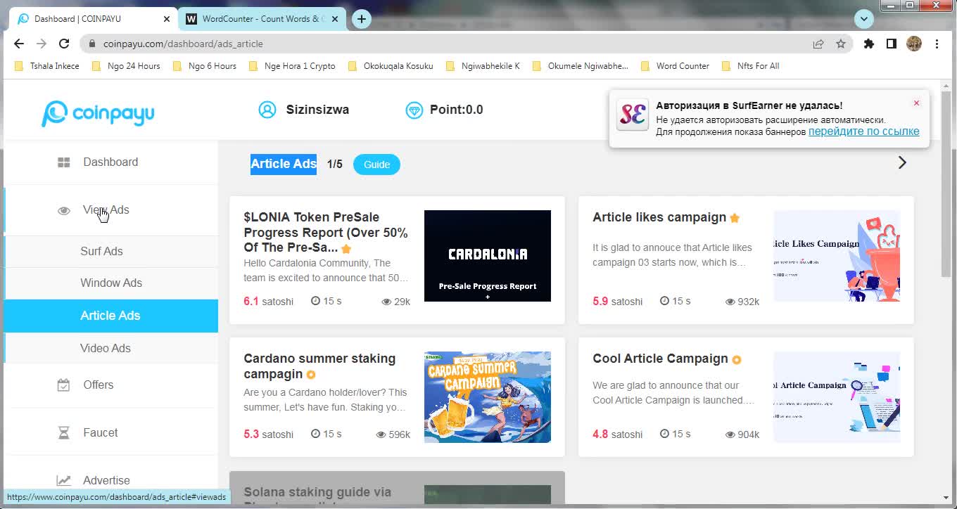Toggle the browser side panel icon
Viewport: 957px width, 509px height.
tap(892, 44)
